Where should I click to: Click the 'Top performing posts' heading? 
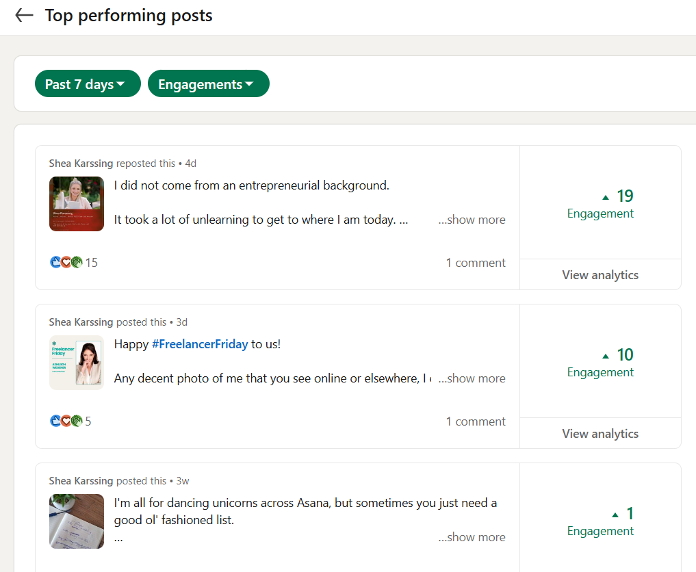129,16
